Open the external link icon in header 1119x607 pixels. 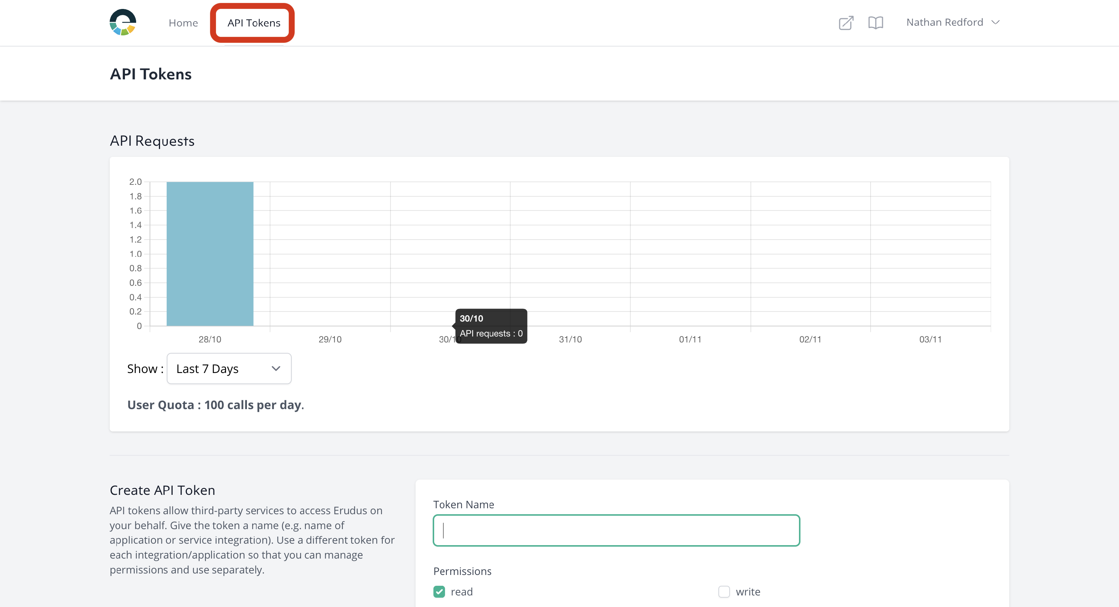pyautogui.click(x=846, y=23)
